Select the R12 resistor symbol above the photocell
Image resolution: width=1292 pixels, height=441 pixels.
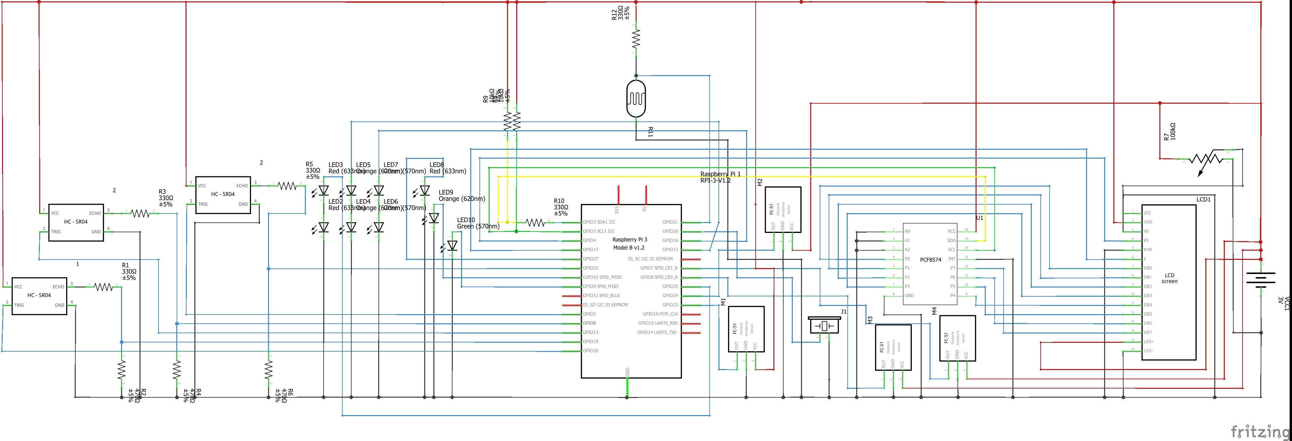636,39
